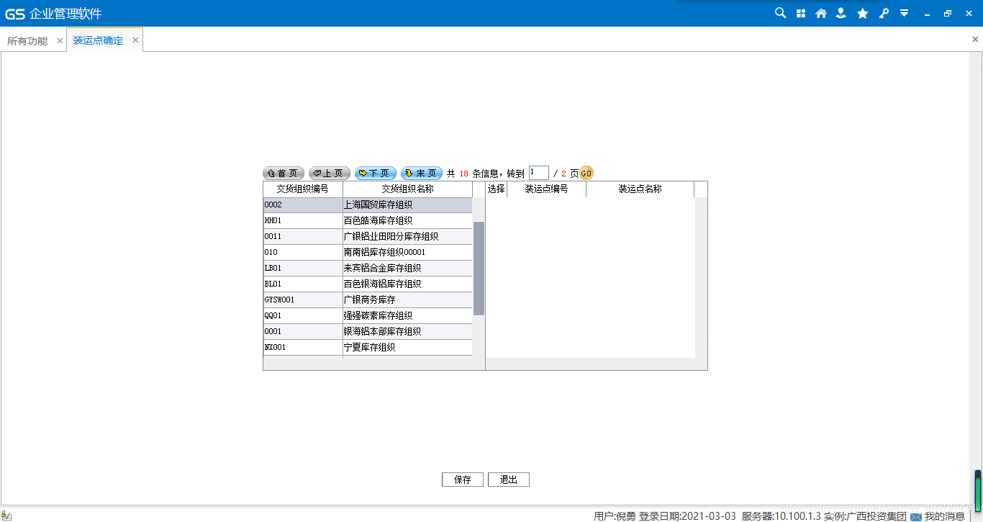This screenshot has height=522, width=983.
Task: Close all tabs with the far-right X
Action: tap(975, 40)
